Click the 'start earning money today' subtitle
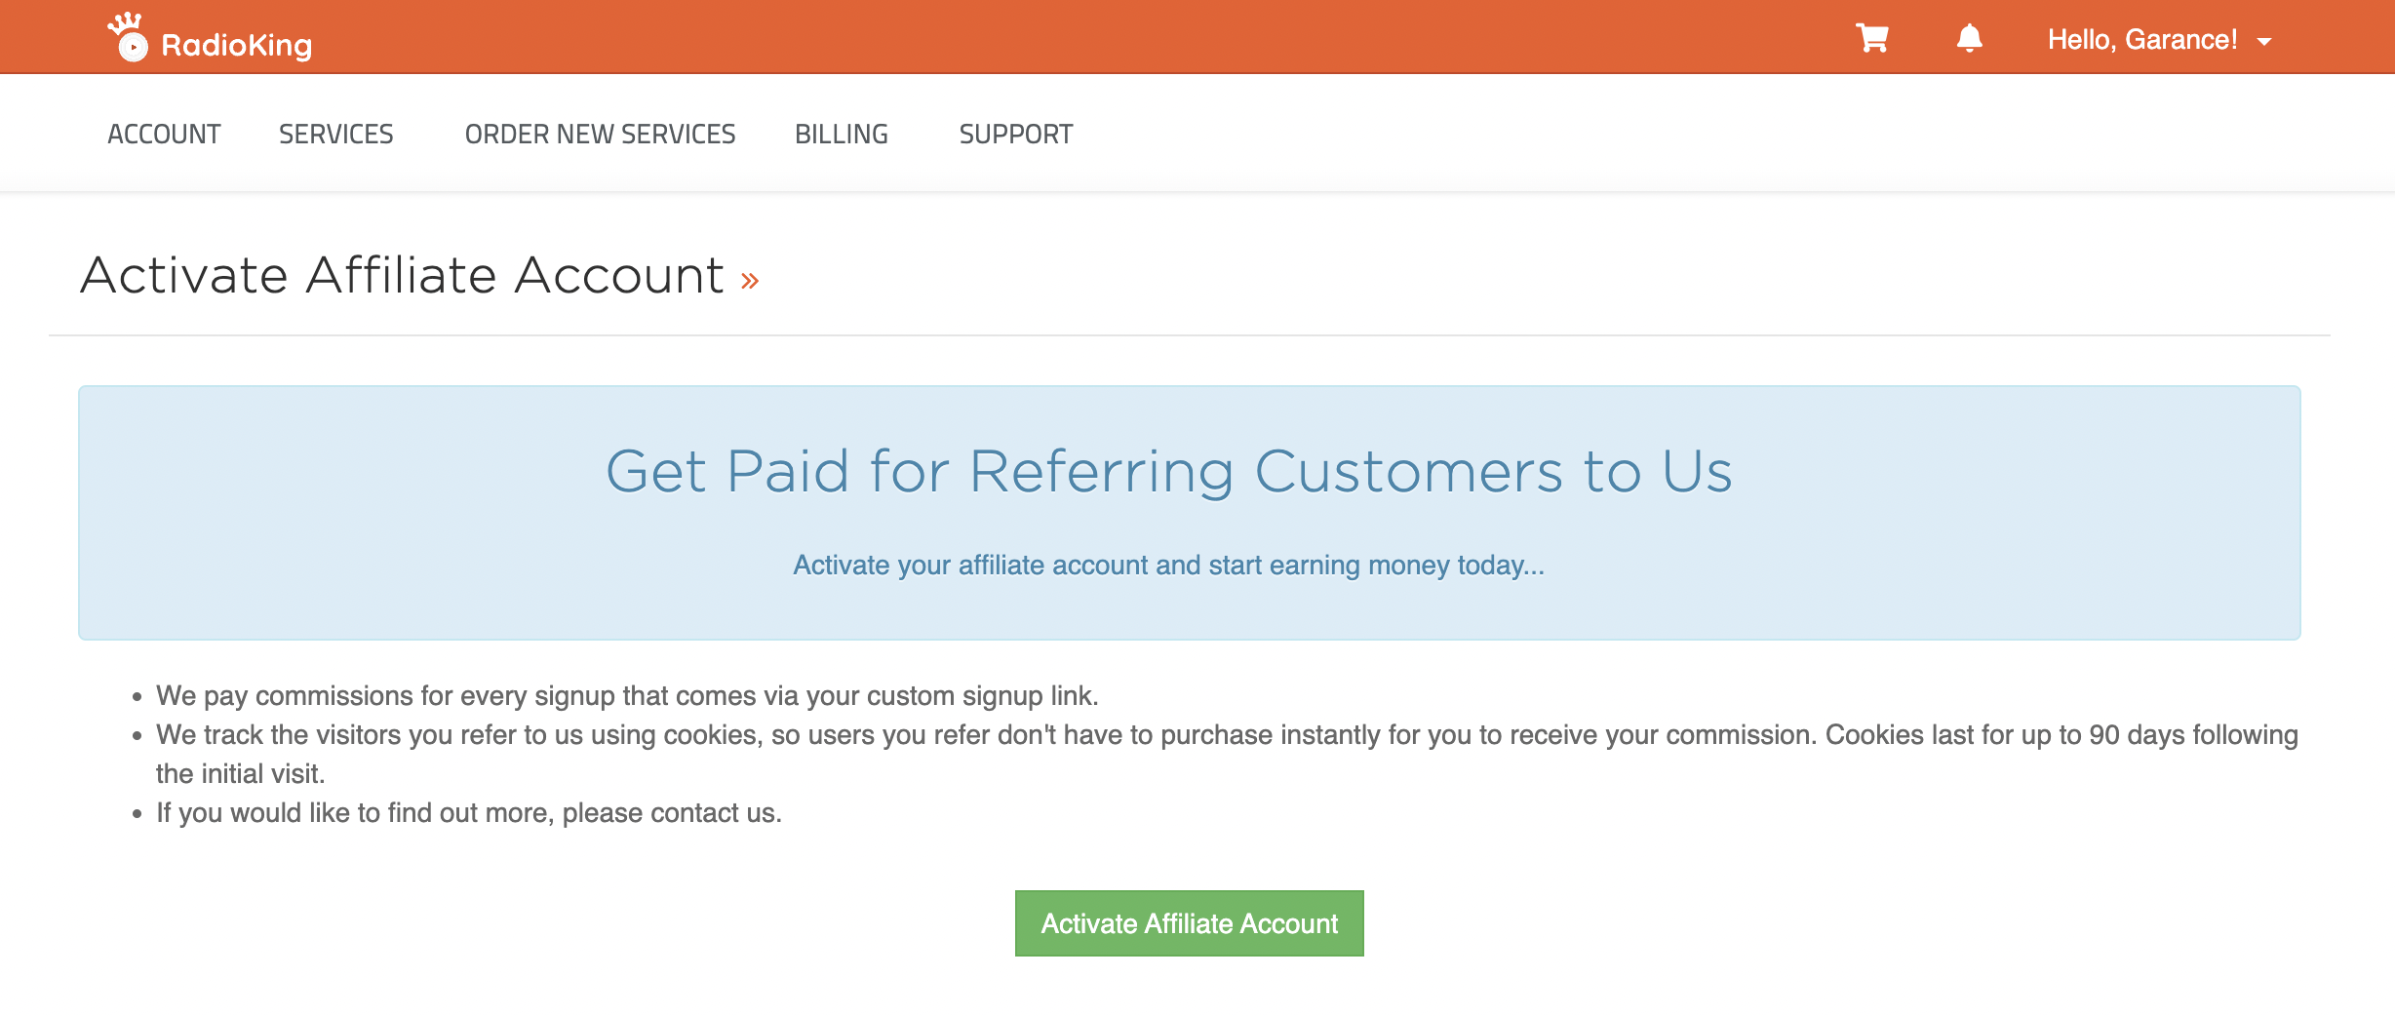The width and height of the screenshot is (2395, 1016). pos(1168,565)
